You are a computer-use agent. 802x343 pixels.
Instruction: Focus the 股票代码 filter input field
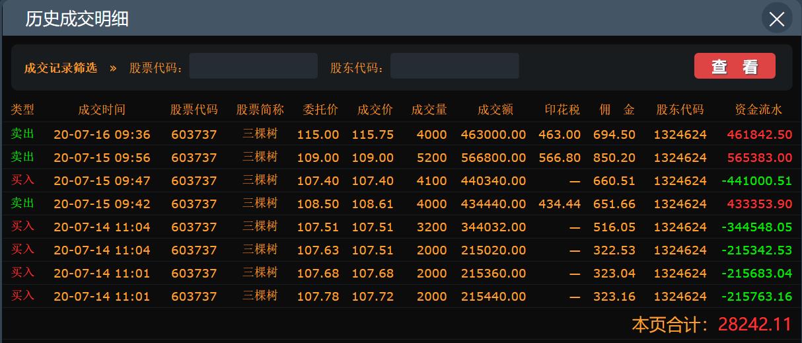click(253, 66)
